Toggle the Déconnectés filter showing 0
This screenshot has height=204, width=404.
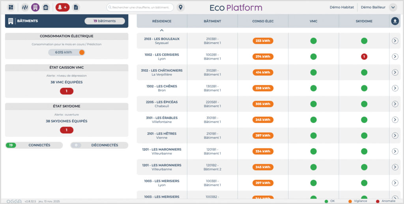coord(99,145)
